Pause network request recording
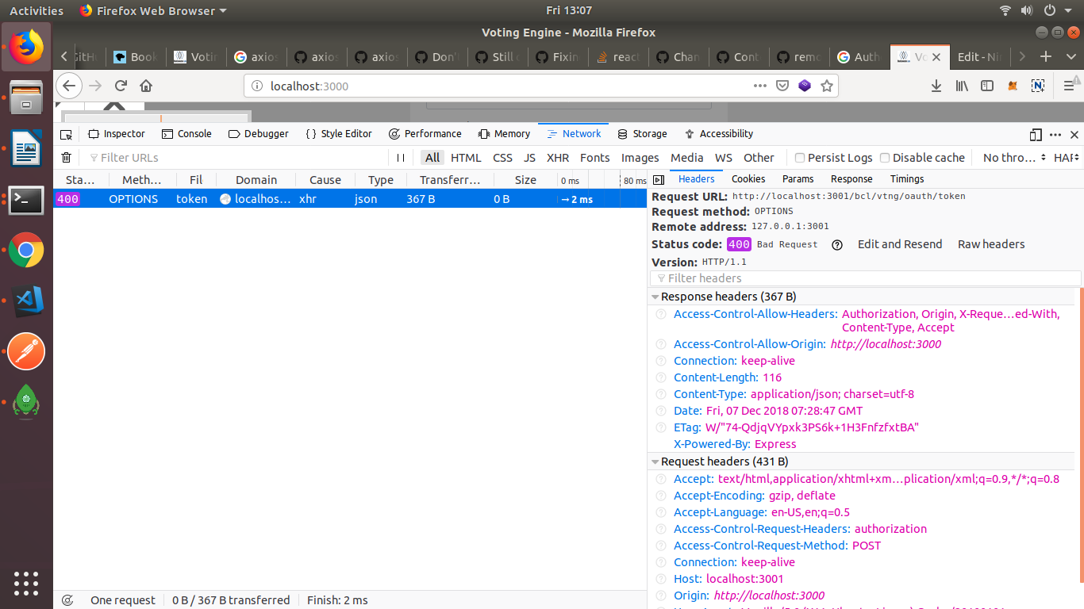 tap(401, 158)
